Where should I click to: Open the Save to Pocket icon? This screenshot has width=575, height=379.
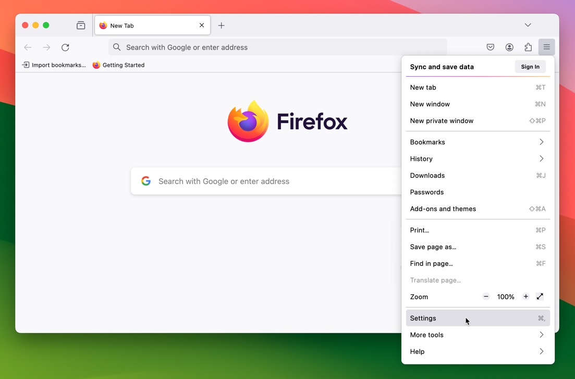coord(490,47)
